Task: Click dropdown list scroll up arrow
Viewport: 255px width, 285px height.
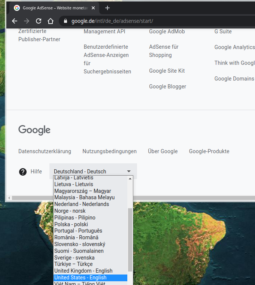Action: point(130,179)
